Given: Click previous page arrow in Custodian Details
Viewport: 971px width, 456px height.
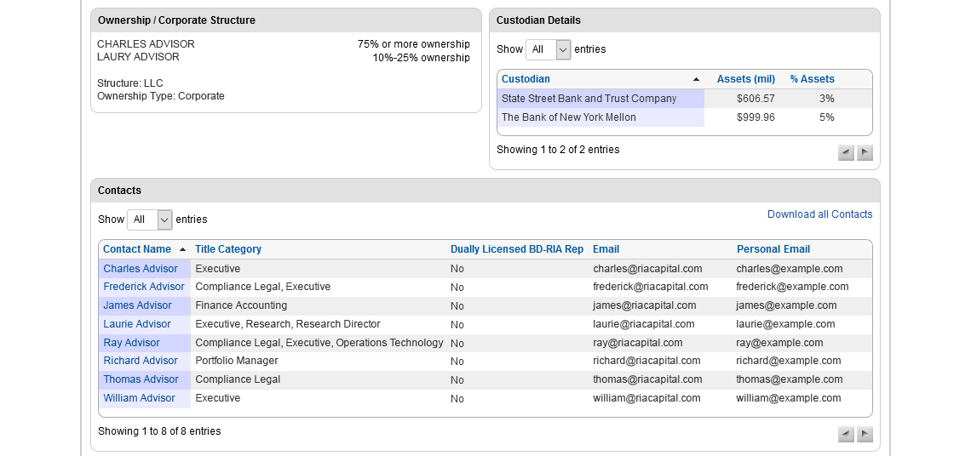Looking at the screenshot, I should 846,153.
